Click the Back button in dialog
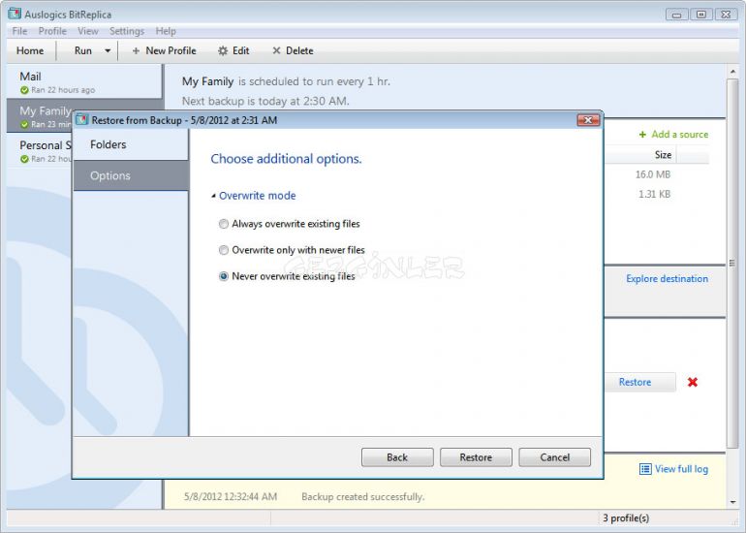This screenshot has height=533, width=746. click(397, 457)
